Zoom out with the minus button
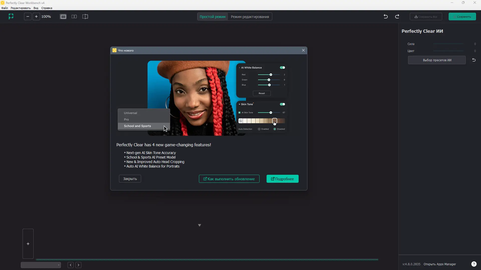Screen dimensions: 481x270 (x=28, y=16)
